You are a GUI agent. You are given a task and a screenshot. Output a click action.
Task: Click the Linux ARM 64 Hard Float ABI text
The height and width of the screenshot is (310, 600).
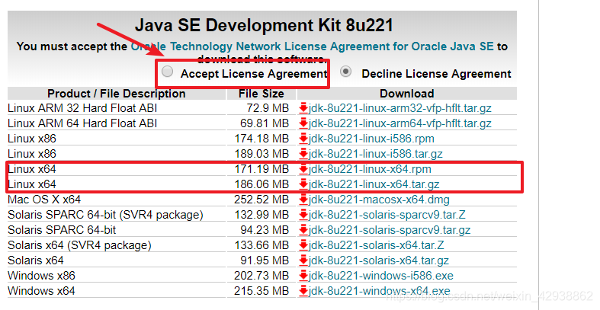(82, 123)
